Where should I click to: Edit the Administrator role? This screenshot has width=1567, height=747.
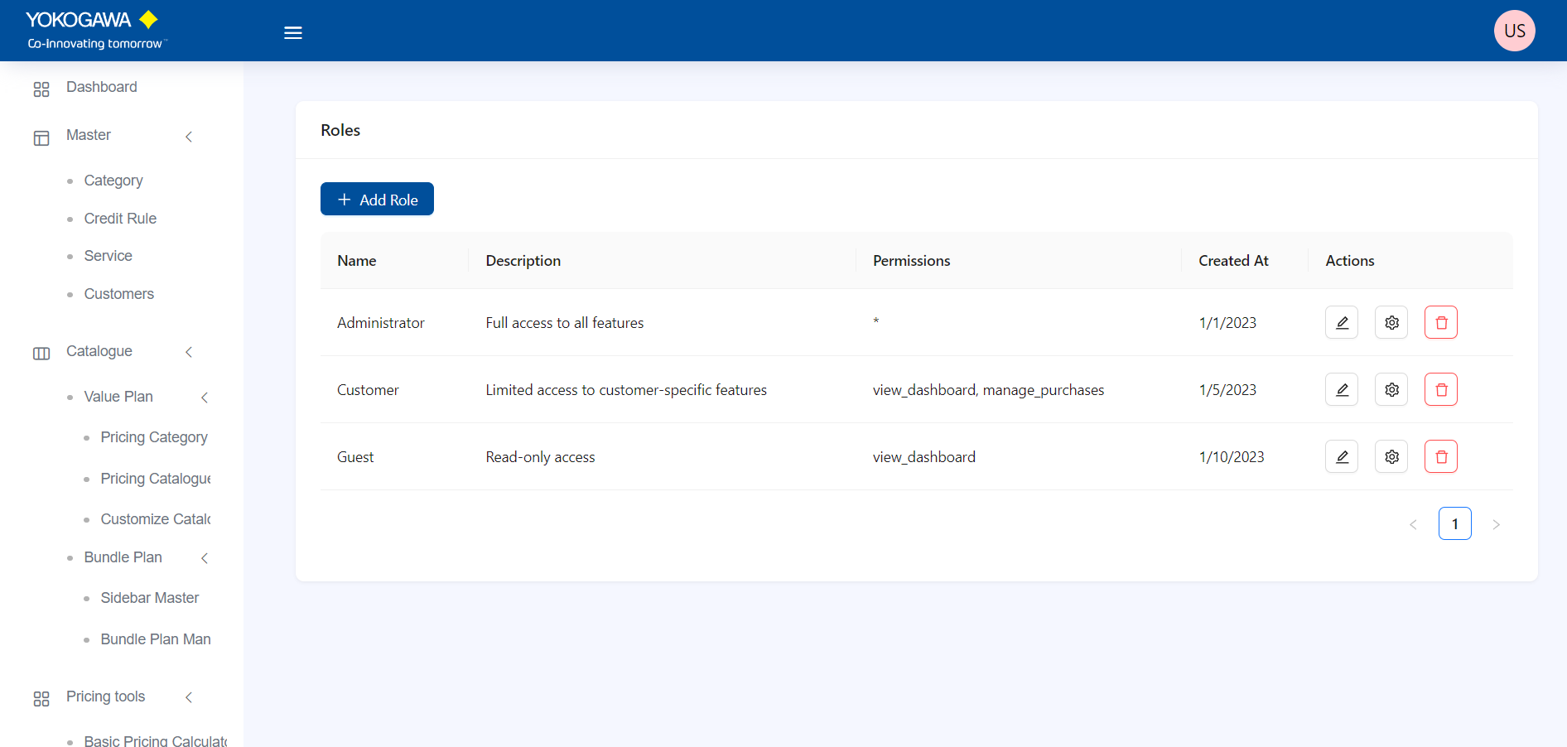tap(1342, 322)
